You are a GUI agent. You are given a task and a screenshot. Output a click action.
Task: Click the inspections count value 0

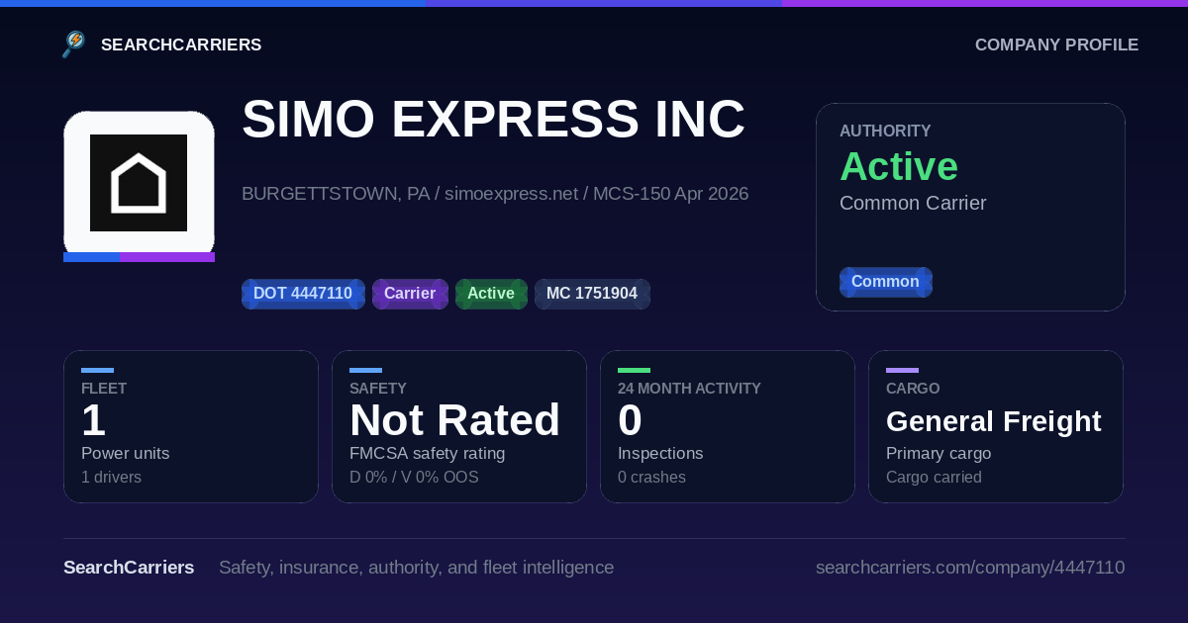[x=630, y=420]
